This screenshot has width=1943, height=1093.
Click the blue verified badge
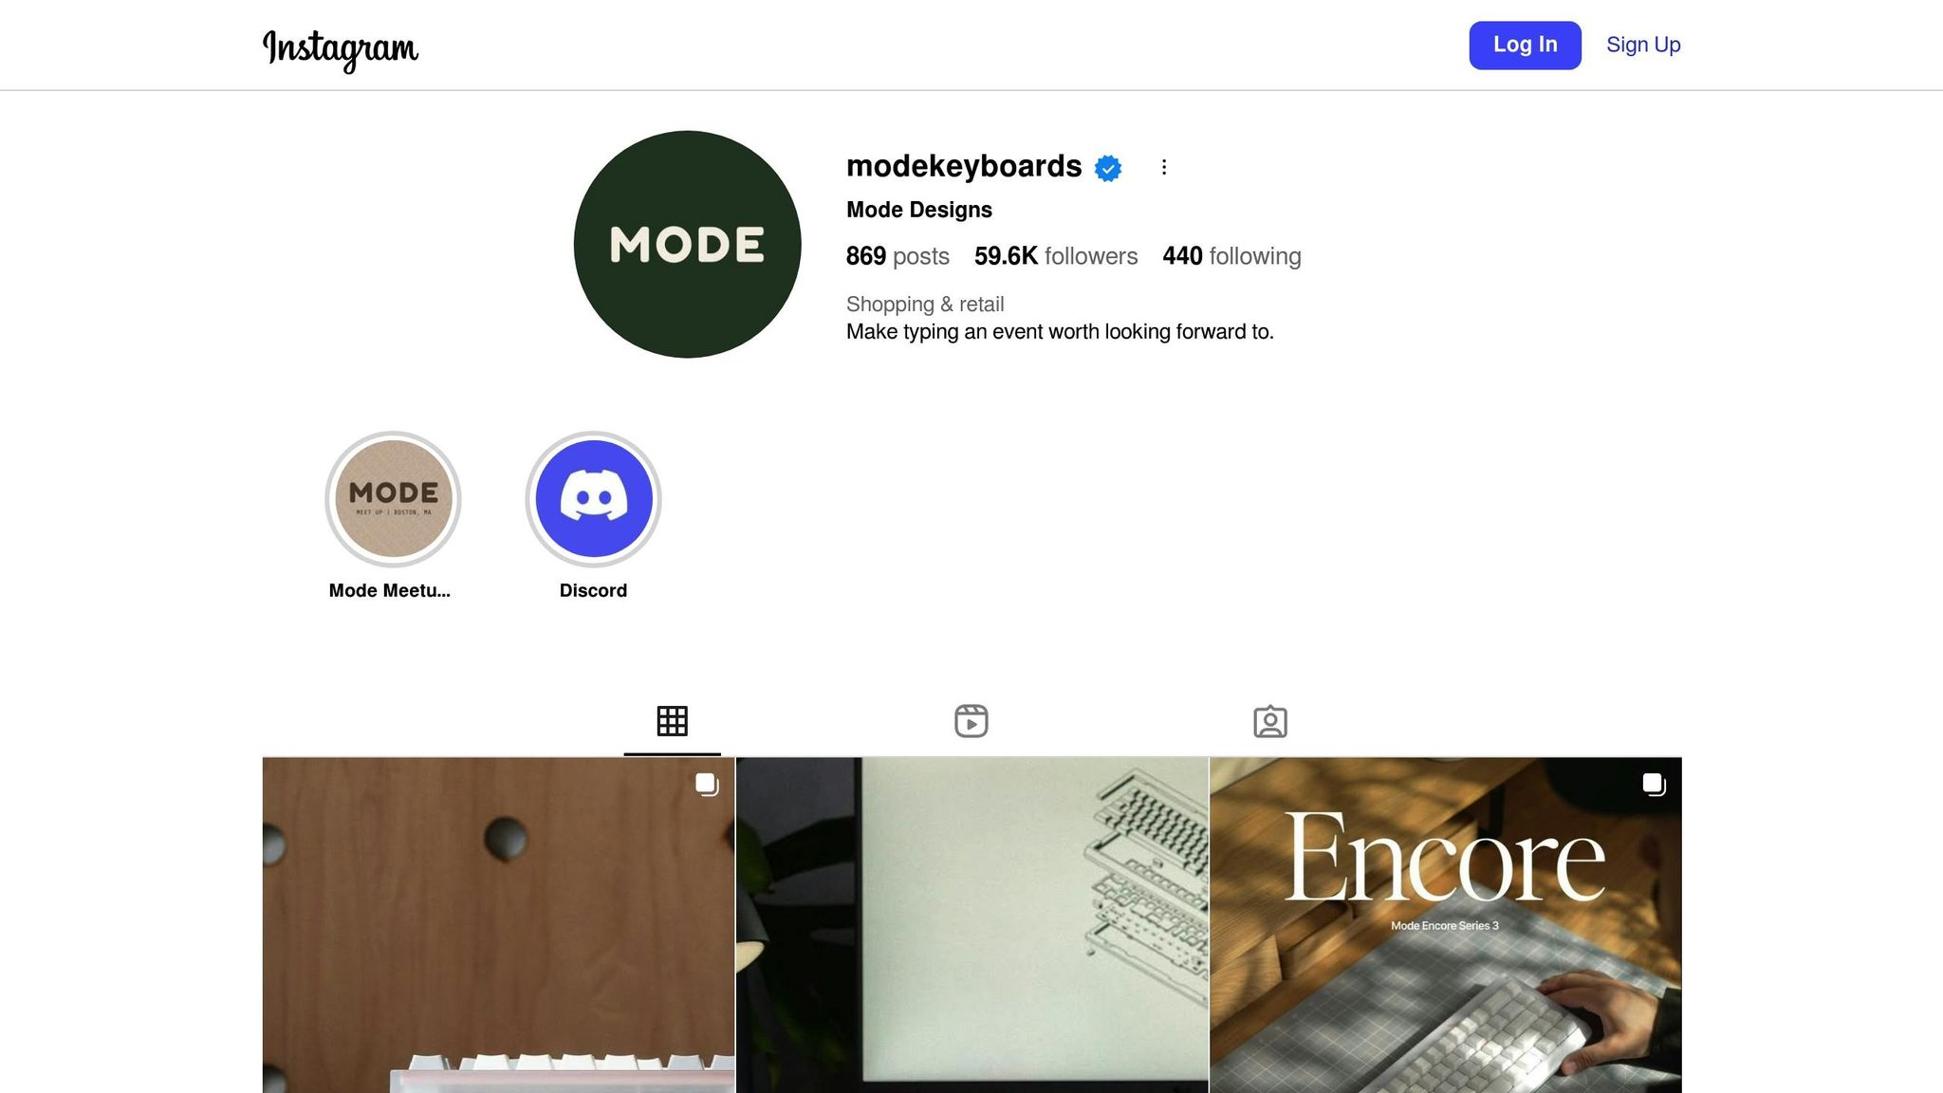tap(1108, 168)
